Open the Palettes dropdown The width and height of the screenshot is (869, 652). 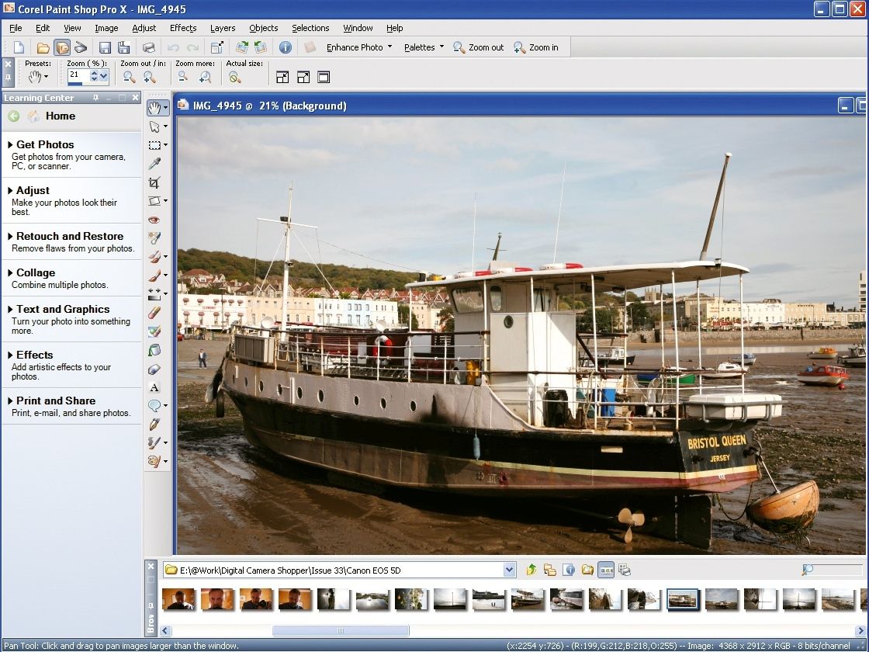(422, 47)
